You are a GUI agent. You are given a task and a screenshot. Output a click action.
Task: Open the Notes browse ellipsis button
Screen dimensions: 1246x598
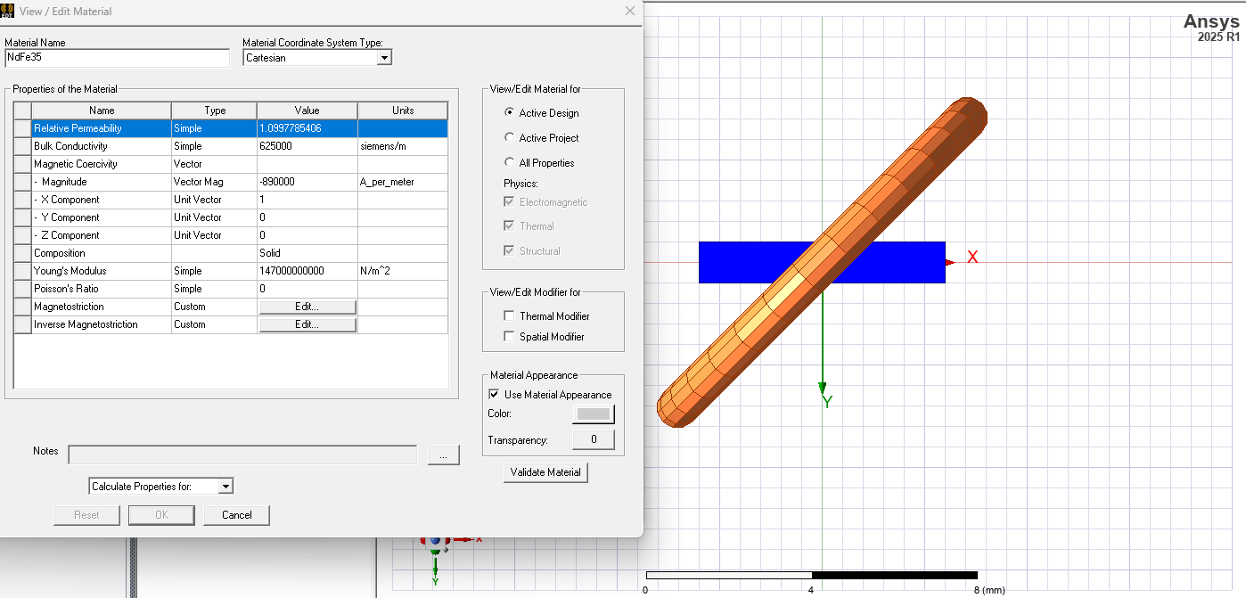click(443, 455)
